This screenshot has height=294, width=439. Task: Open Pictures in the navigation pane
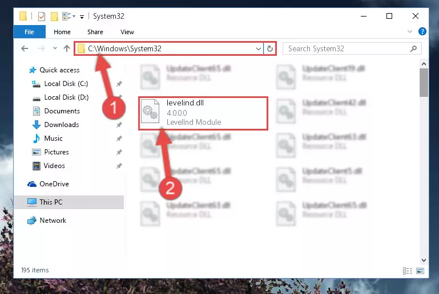pos(57,152)
